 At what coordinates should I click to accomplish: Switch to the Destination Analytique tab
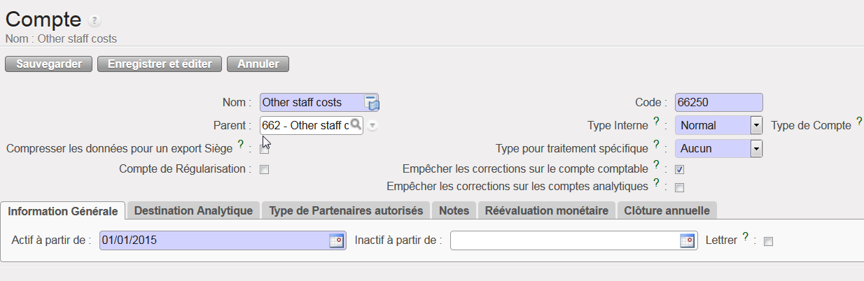pos(193,210)
